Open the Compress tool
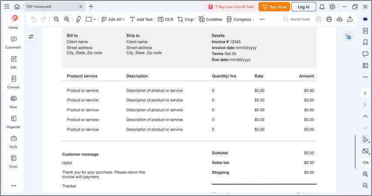372x196 pixels. (x=239, y=19)
